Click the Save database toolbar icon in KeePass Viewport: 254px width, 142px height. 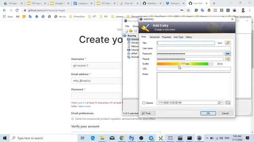point(135,31)
